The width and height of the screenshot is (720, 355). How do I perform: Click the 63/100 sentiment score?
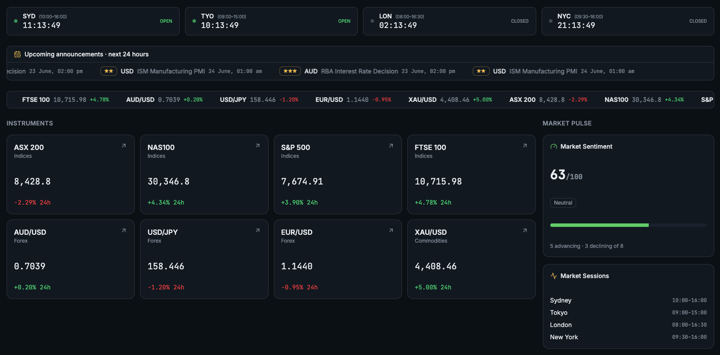[x=566, y=175]
